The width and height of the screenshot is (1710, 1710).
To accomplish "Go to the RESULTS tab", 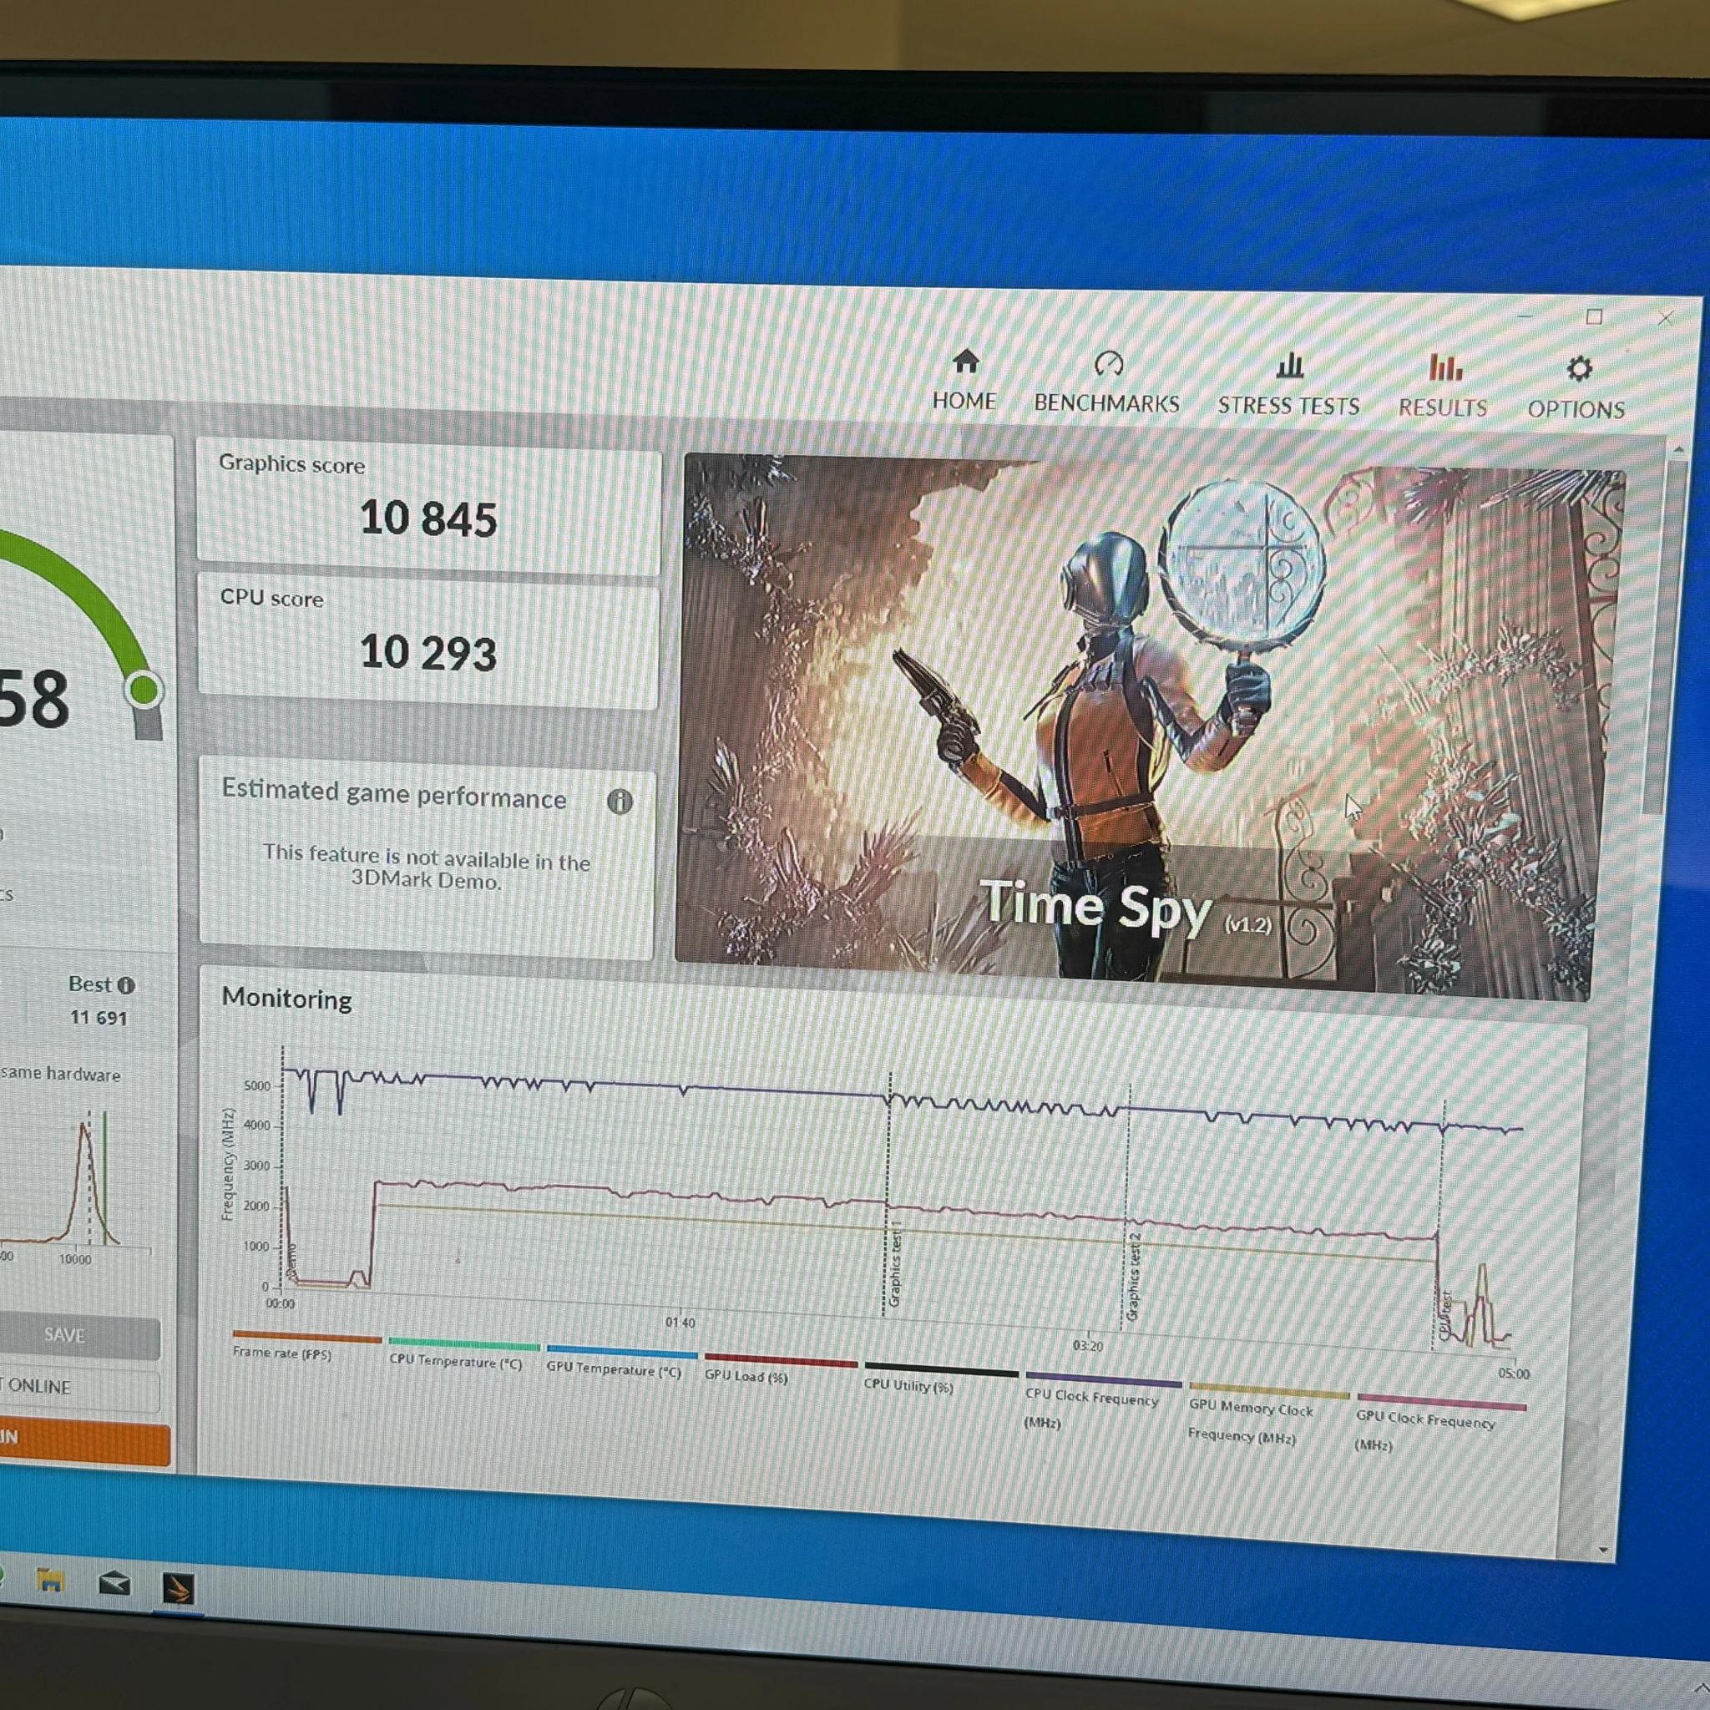I will point(1443,387).
